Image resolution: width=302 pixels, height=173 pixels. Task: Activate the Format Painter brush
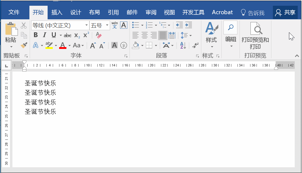[24, 45]
